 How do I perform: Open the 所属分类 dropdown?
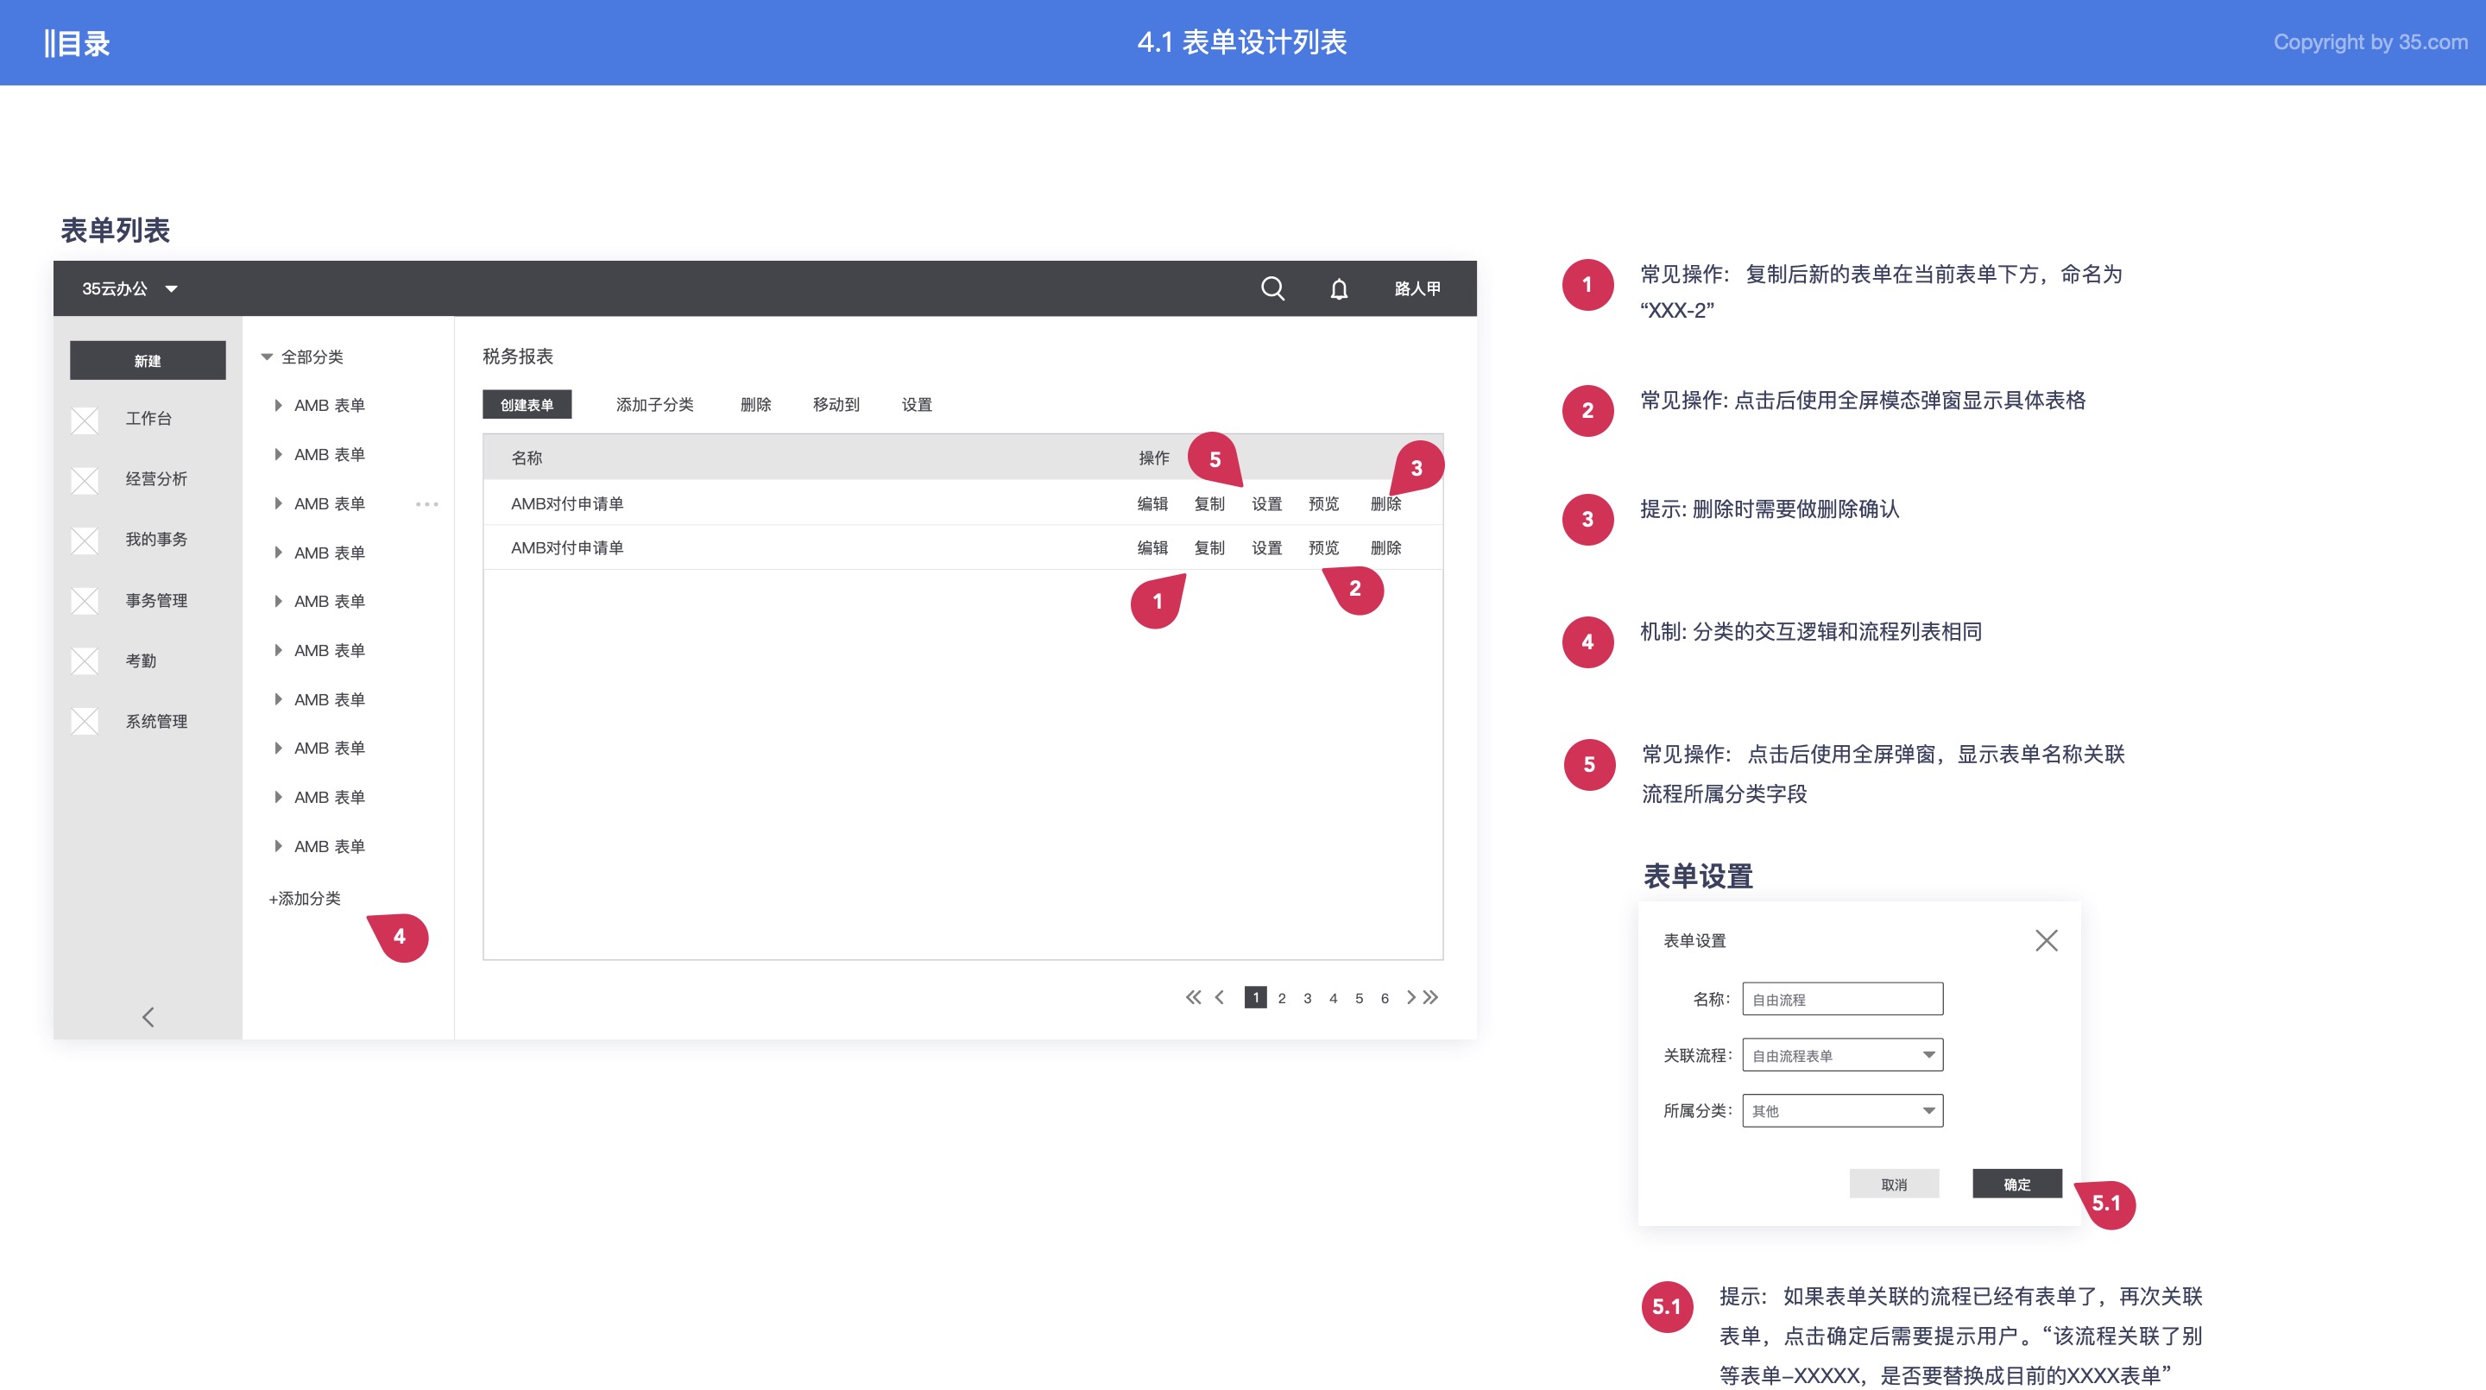(1842, 1111)
